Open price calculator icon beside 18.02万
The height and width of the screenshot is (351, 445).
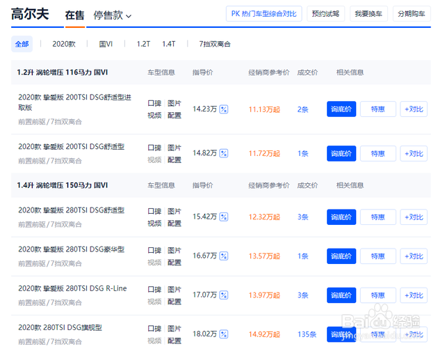(x=224, y=334)
